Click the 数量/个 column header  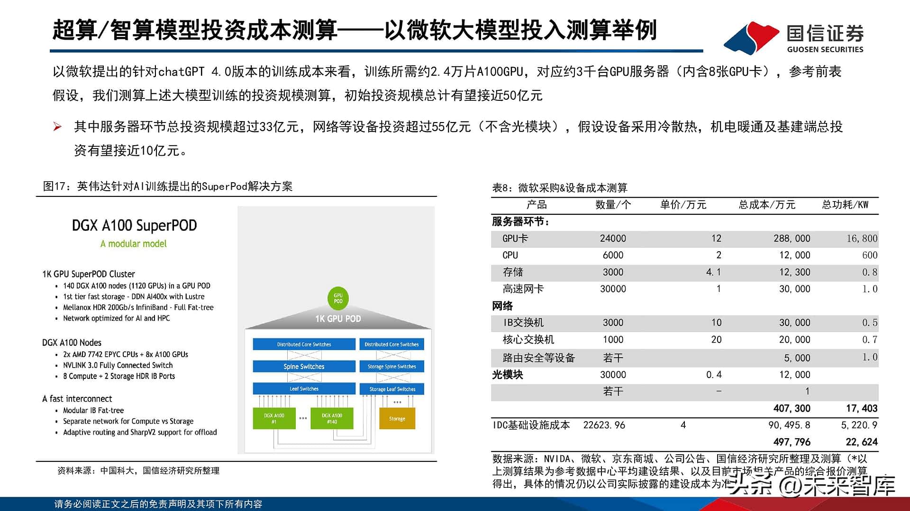pyautogui.click(x=613, y=205)
